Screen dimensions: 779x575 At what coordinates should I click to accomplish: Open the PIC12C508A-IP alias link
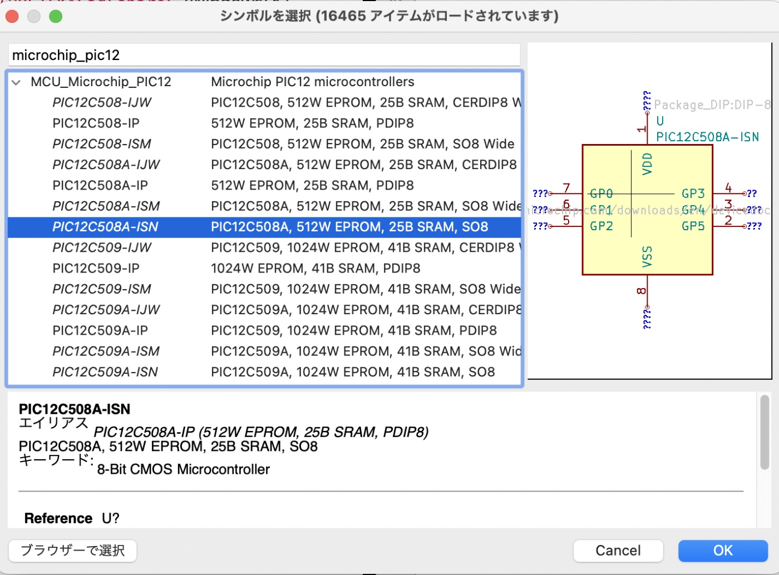coord(261,432)
